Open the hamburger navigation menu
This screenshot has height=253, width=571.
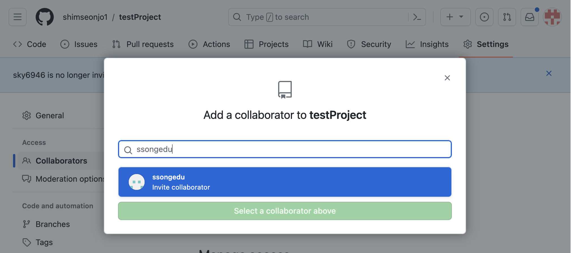(x=18, y=17)
